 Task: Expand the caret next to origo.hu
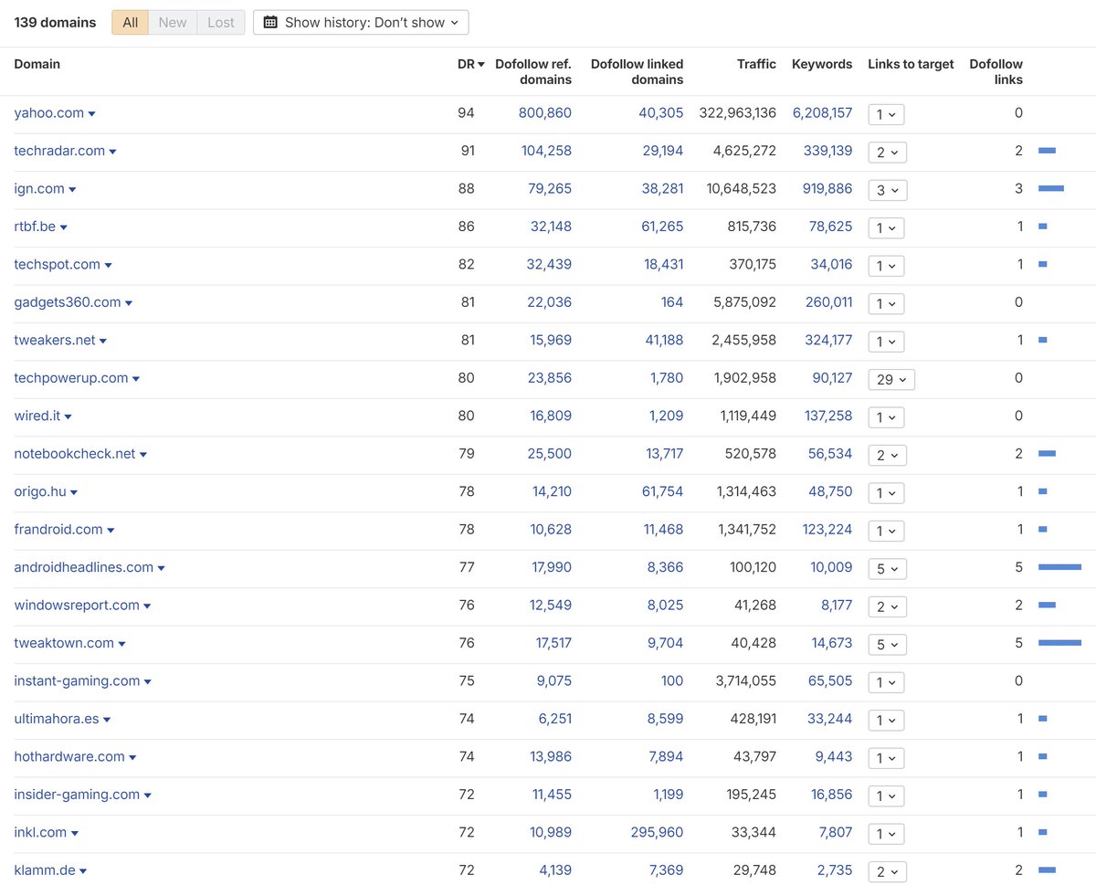74,493
